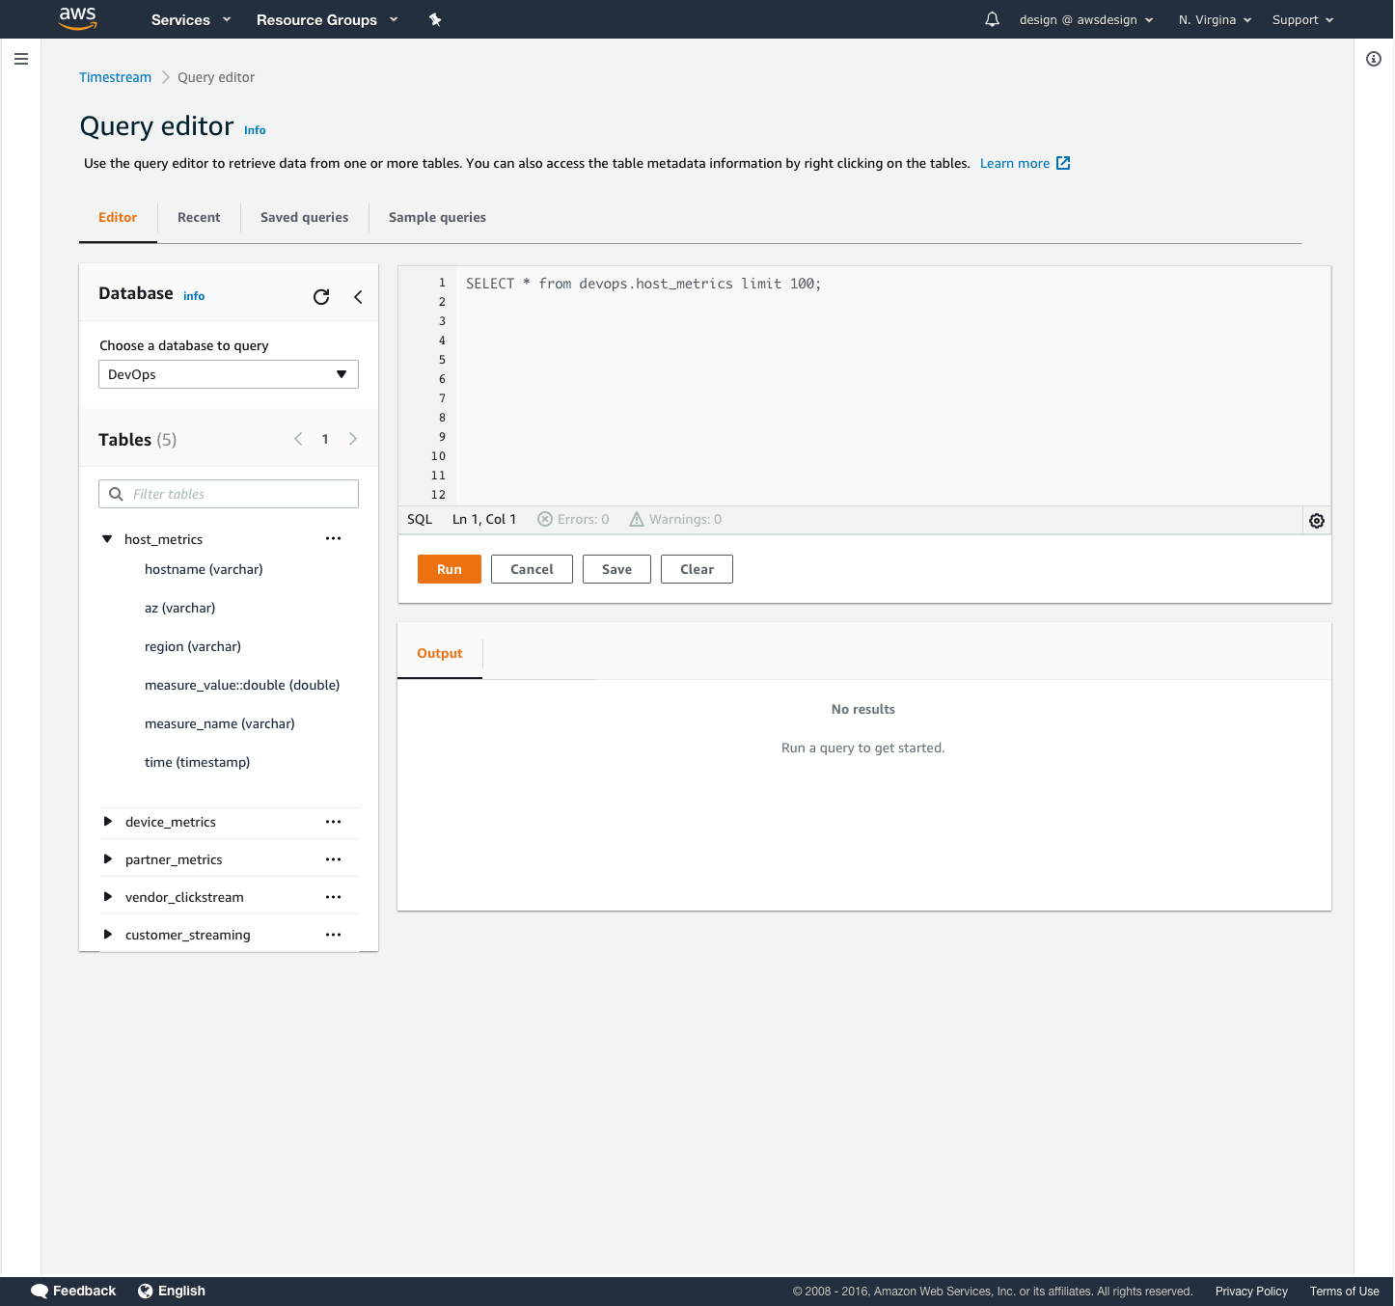Open the DevOps database dropdown
This screenshot has width=1395, height=1306.
(x=229, y=374)
